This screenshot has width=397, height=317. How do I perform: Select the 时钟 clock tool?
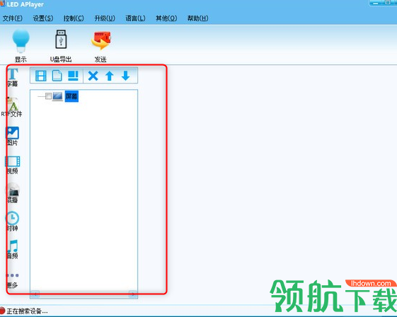[x=12, y=221]
